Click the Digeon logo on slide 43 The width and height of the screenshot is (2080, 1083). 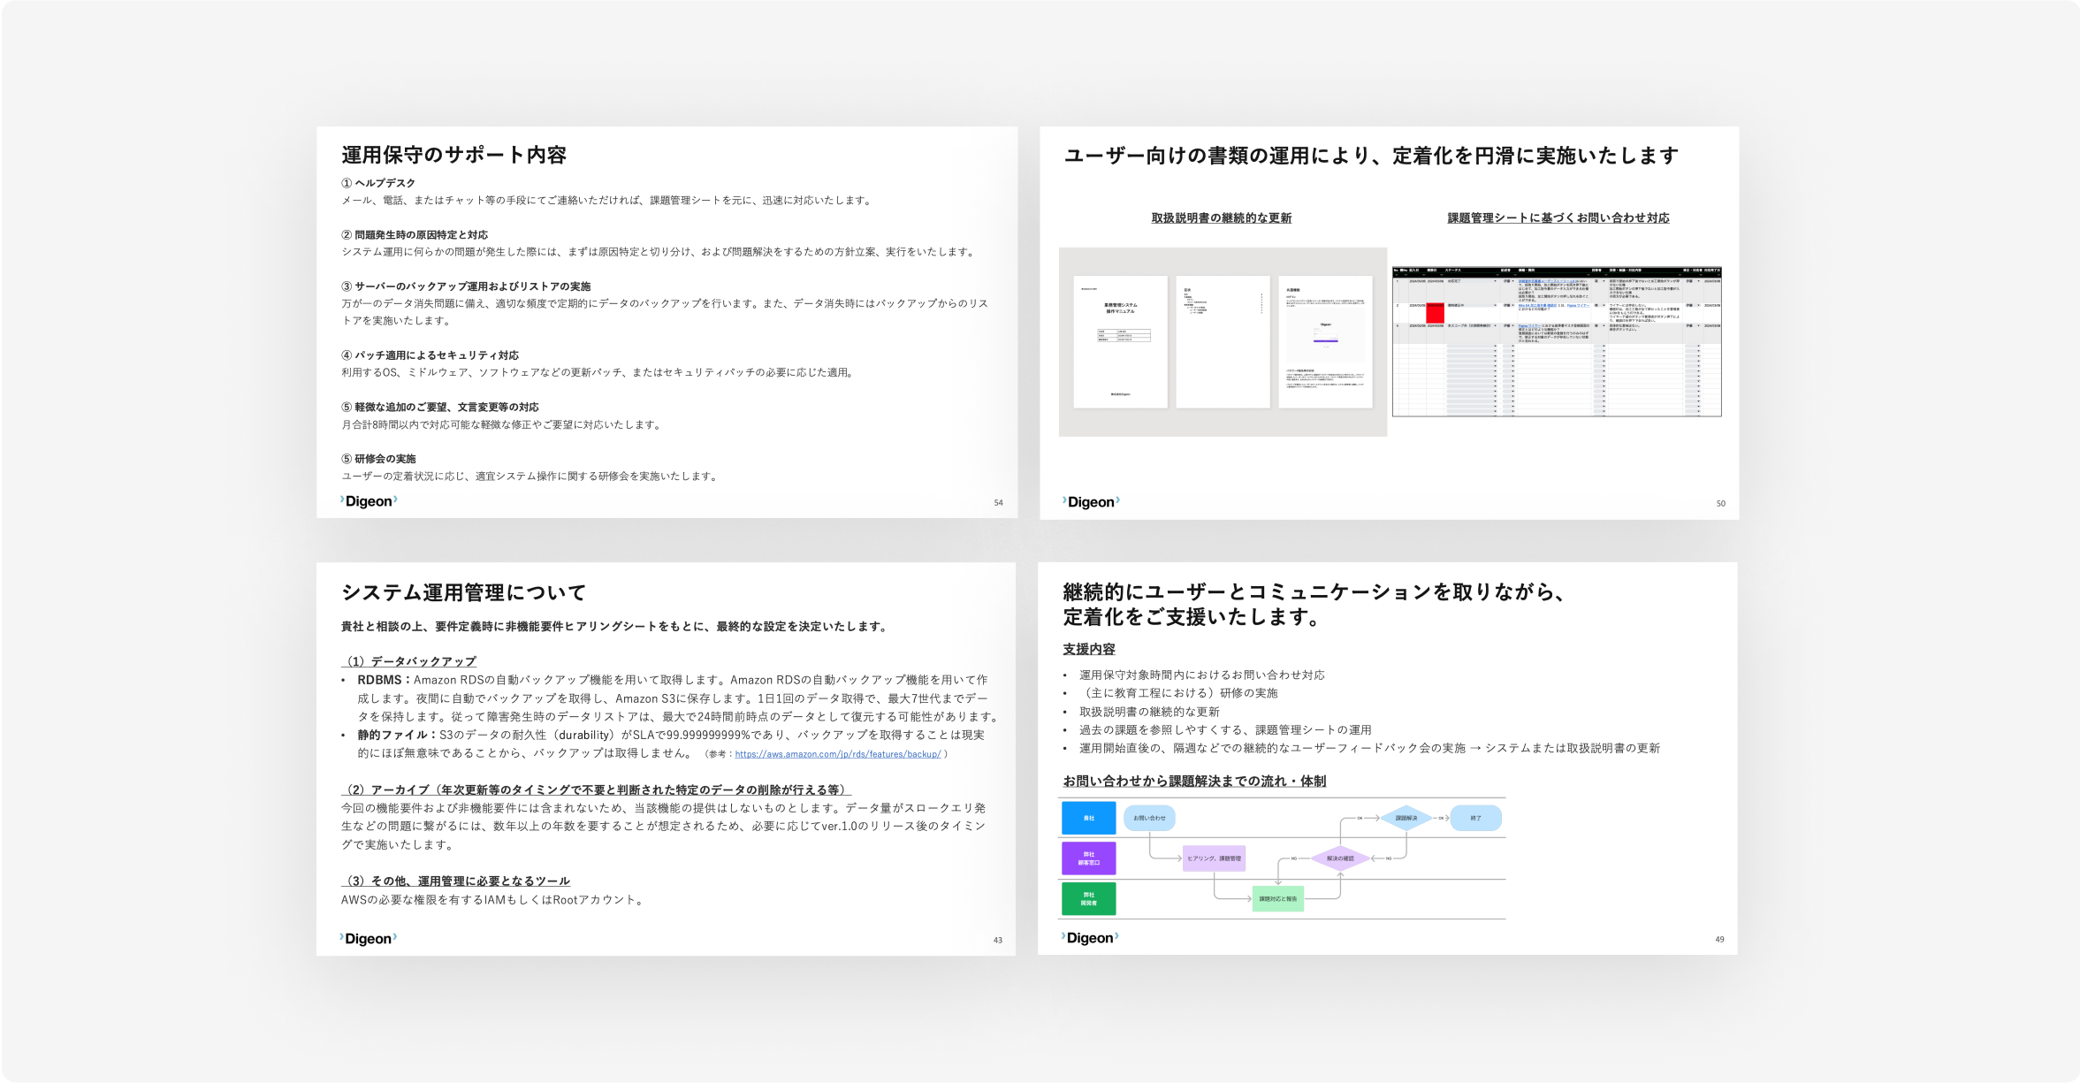pos(369,939)
